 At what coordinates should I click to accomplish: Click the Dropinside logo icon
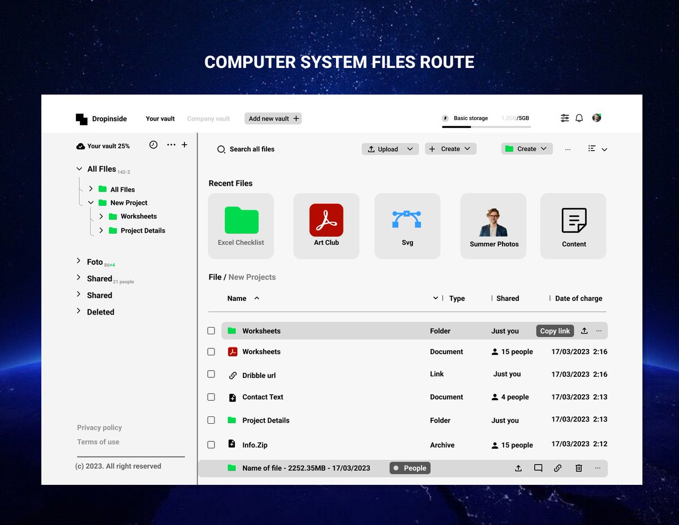81,119
